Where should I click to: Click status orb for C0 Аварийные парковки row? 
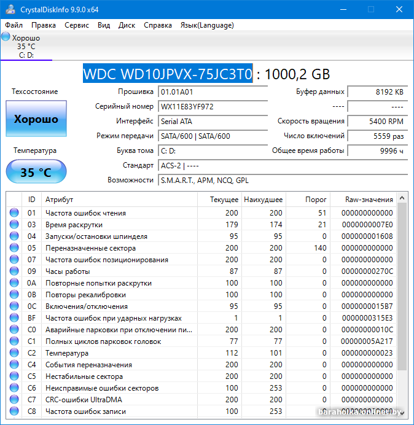pyautogui.click(x=14, y=329)
